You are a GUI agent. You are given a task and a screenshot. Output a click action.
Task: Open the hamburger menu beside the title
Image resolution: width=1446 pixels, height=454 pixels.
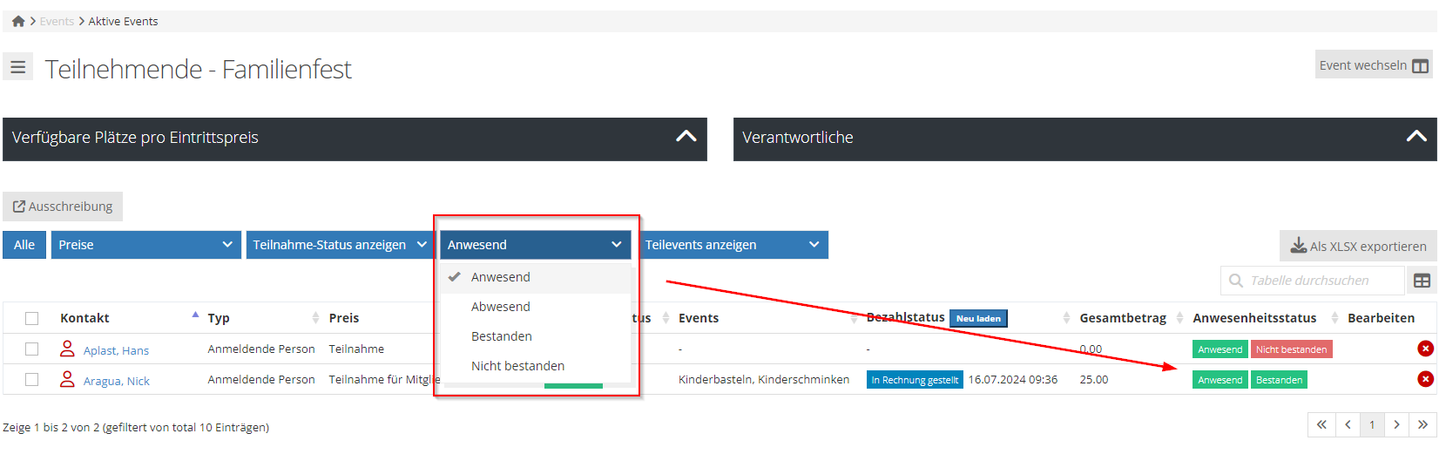[x=17, y=67]
